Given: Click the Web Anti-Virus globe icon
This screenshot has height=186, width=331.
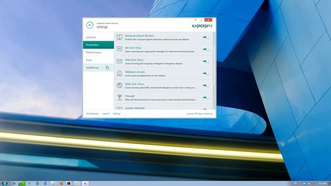Looking at the screenshot, I should (119, 85).
